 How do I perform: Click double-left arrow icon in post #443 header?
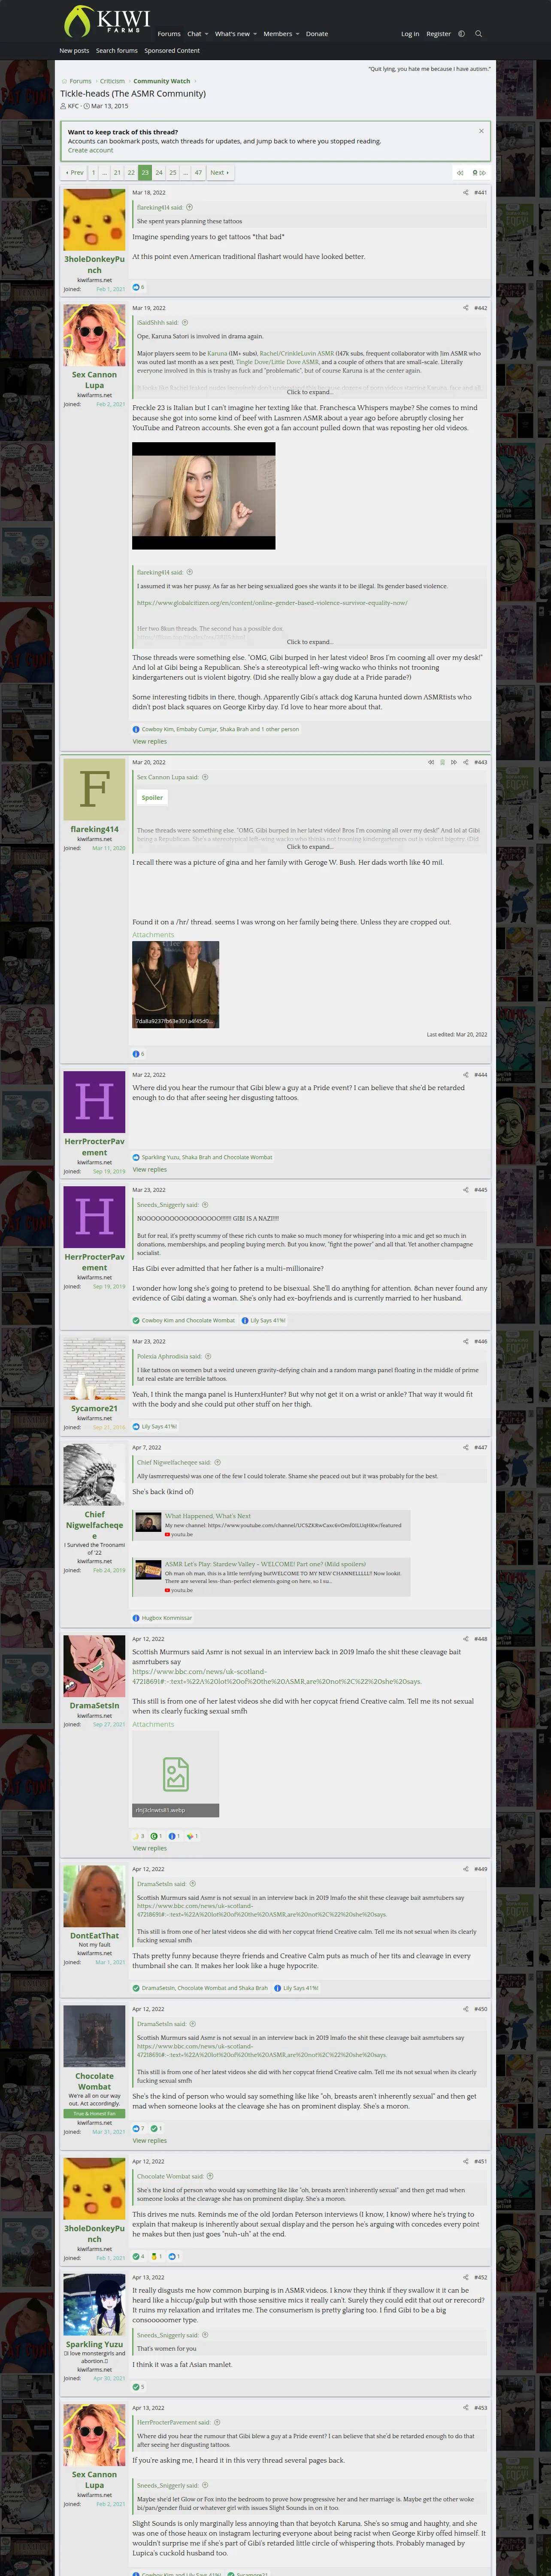431,762
